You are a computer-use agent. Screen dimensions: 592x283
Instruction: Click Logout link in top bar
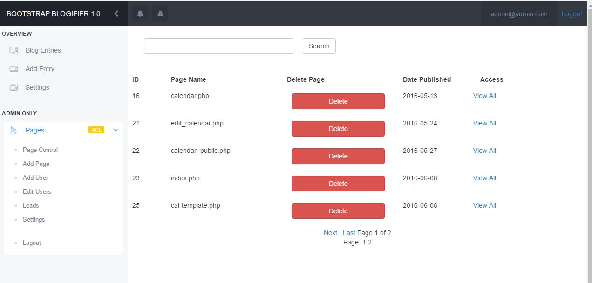[x=572, y=14]
